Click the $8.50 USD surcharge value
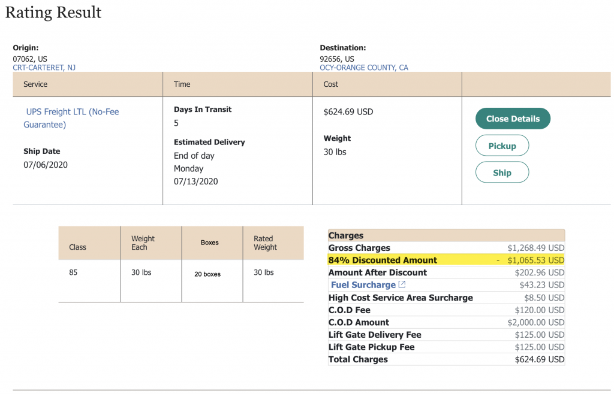This screenshot has height=394, width=614. pos(544,298)
